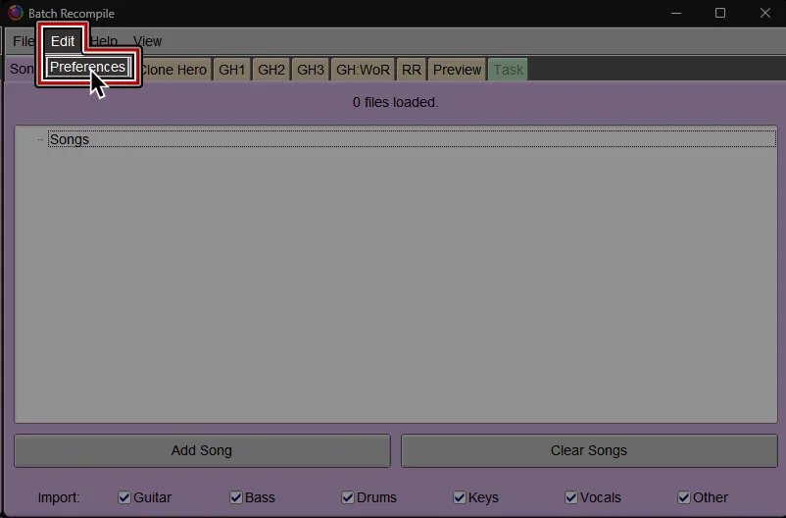Open the View menu

pos(147,41)
